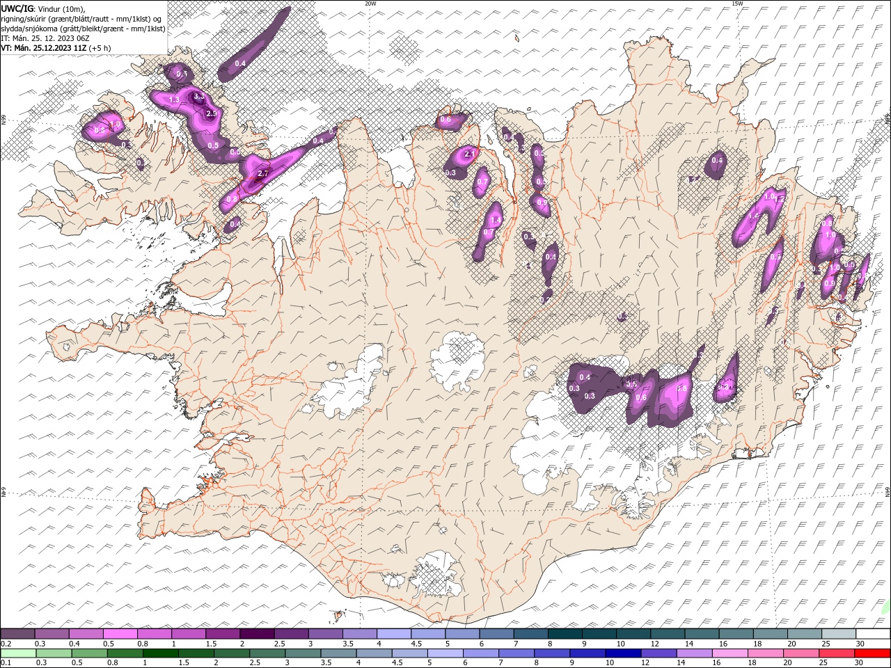Pick top legend swatch between 4 and 4.5
891x668 pixels.
pyautogui.click(x=394, y=634)
